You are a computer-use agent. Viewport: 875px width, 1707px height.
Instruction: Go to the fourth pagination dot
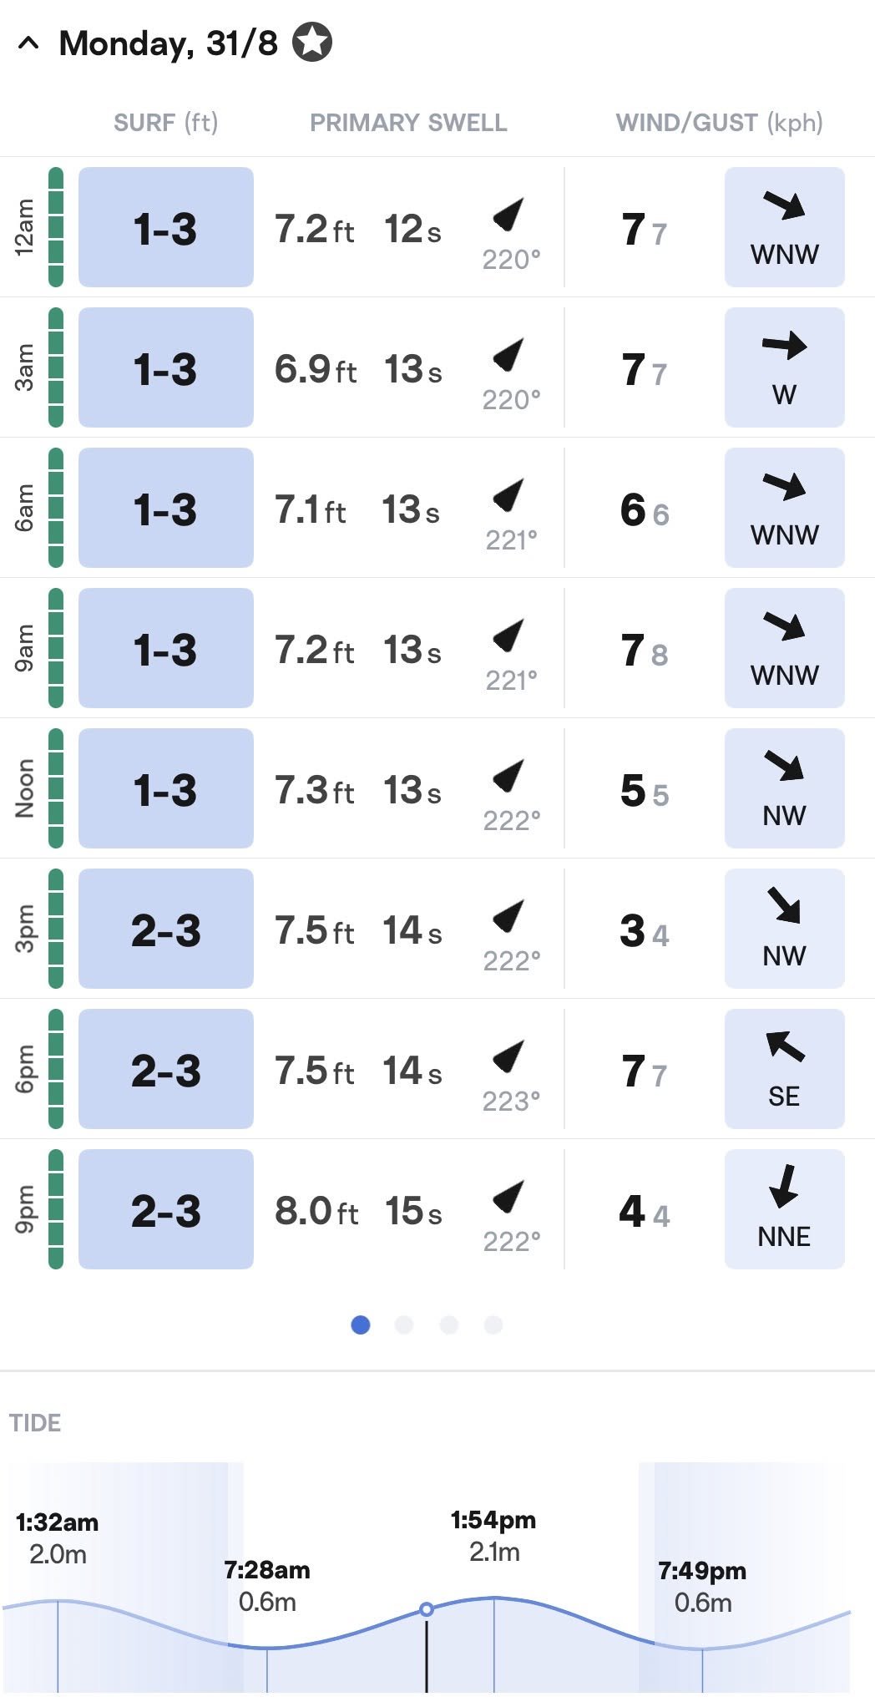click(493, 1325)
